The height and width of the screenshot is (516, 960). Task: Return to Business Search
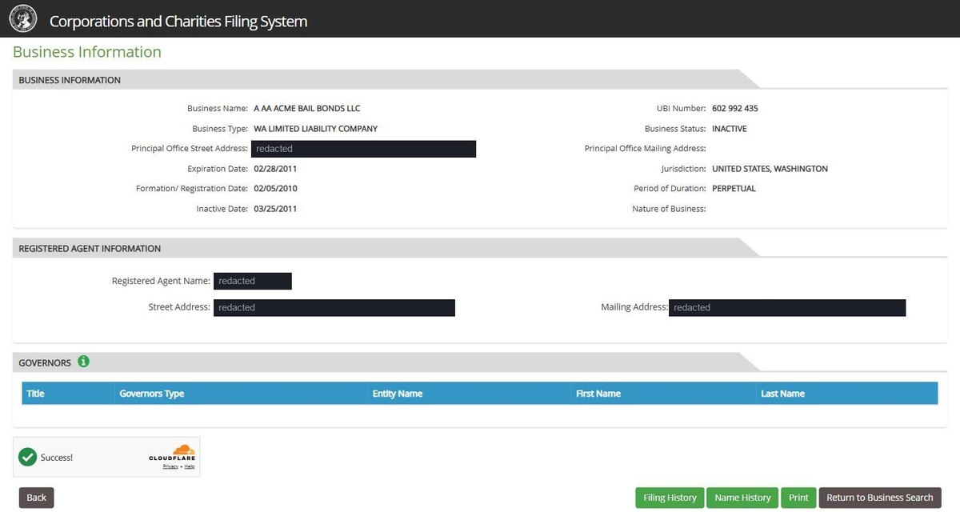click(879, 498)
